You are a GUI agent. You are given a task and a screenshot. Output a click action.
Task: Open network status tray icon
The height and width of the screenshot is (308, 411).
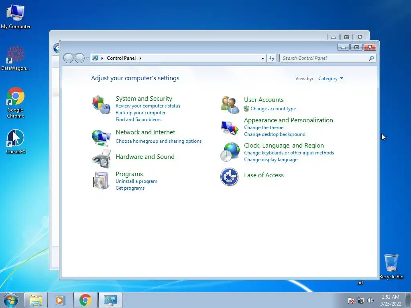tap(361, 300)
